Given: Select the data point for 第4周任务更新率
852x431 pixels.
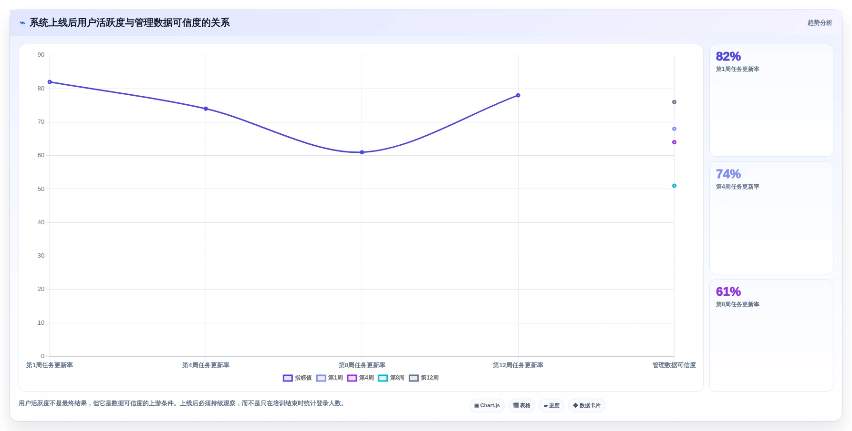Looking at the screenshot, I should (206, 109).
